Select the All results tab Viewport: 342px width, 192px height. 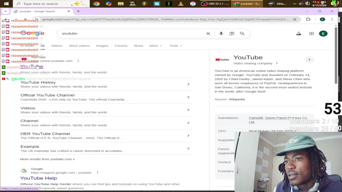point(42,46)
